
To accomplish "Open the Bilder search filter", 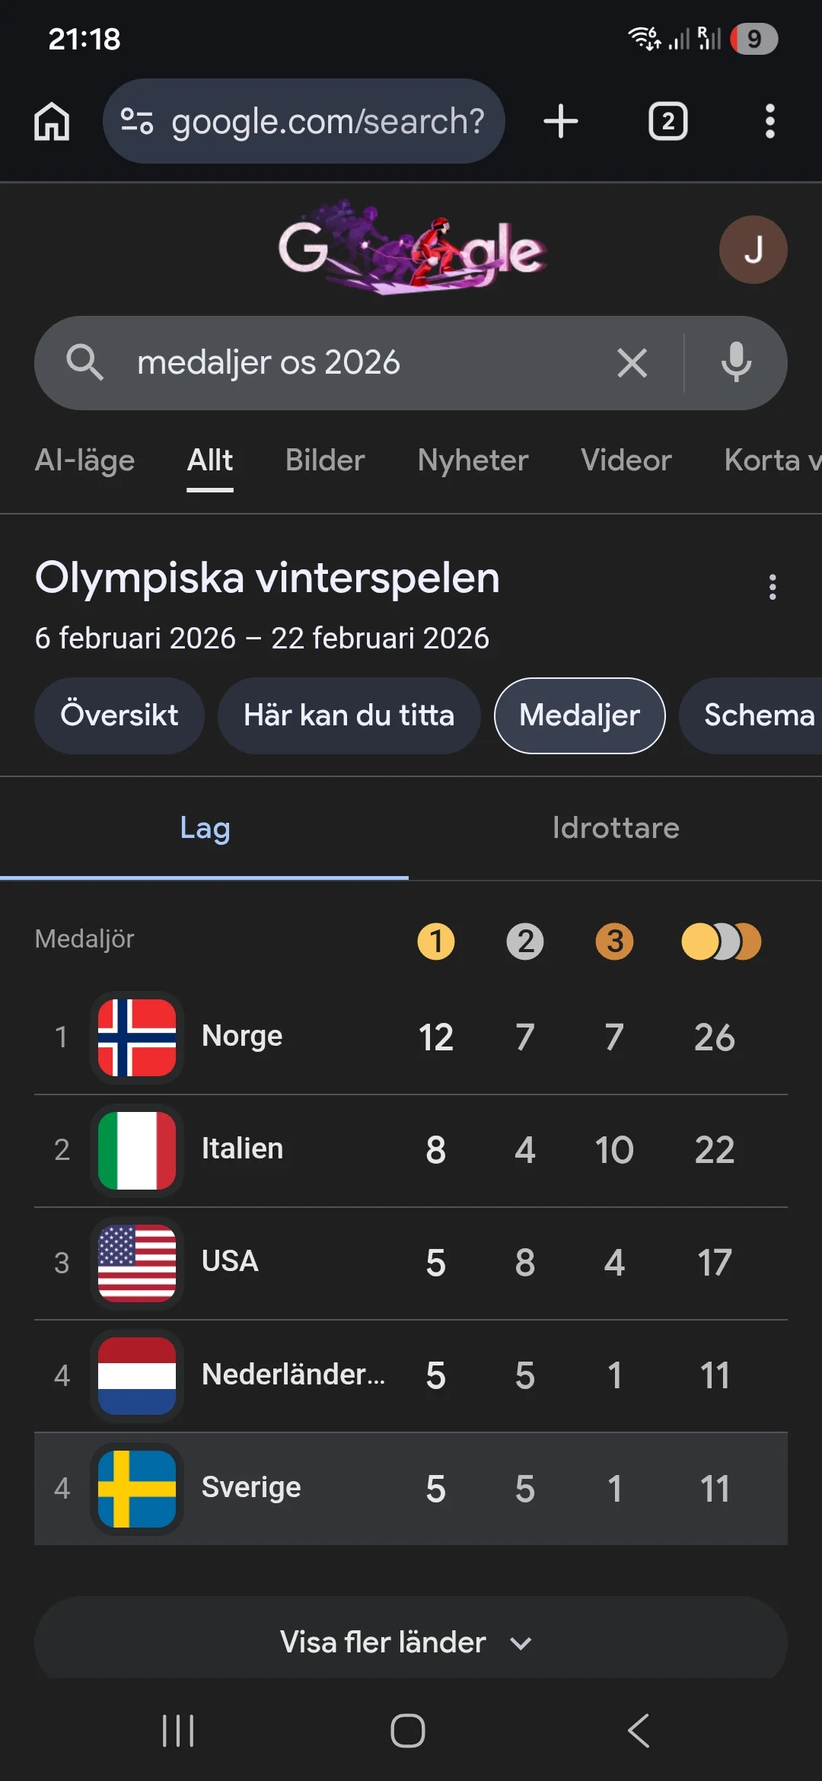I will [x=325, y=460].
